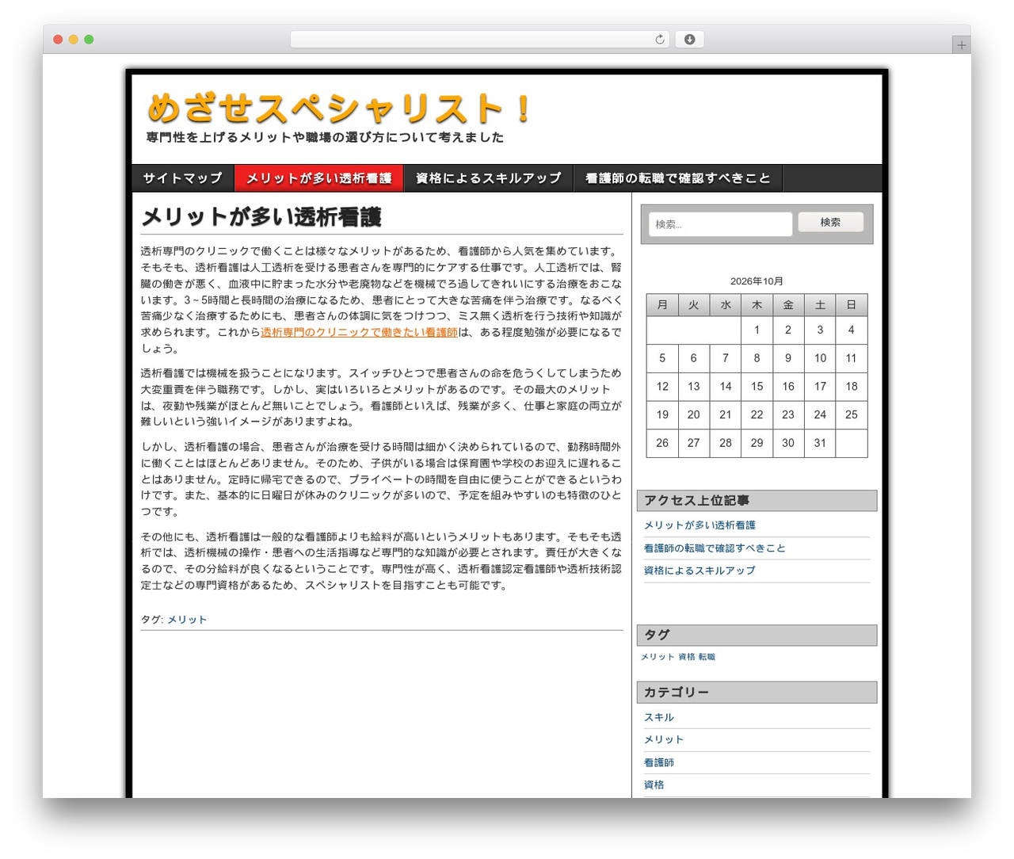The width and height of the screenshot is (1014, 859).
Task: Open the 看護師 category
Action: coord(659,762)
